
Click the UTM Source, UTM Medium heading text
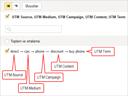coord(69,17)
